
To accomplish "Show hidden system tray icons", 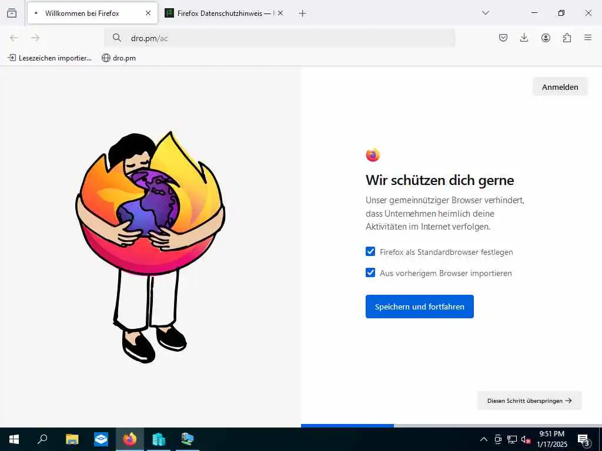I will [484, 439].
